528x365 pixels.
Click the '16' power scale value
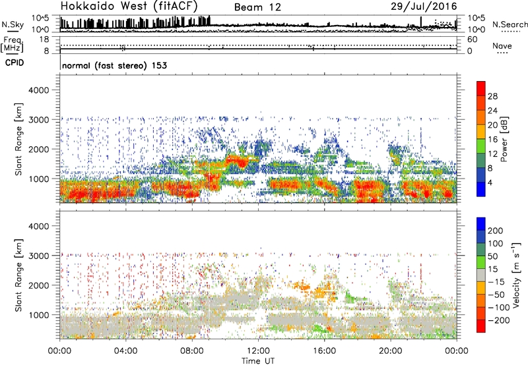(x=492, y=140)
